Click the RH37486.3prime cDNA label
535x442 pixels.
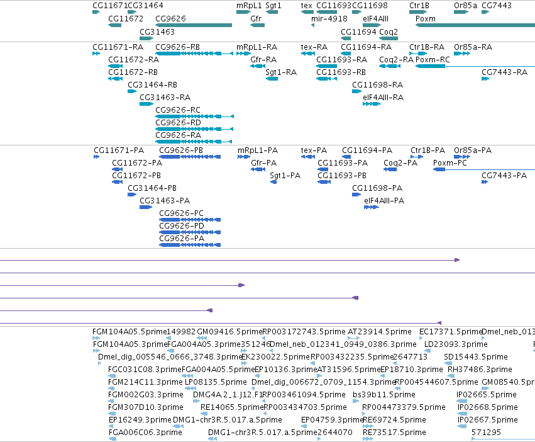(x=480, y=370)
